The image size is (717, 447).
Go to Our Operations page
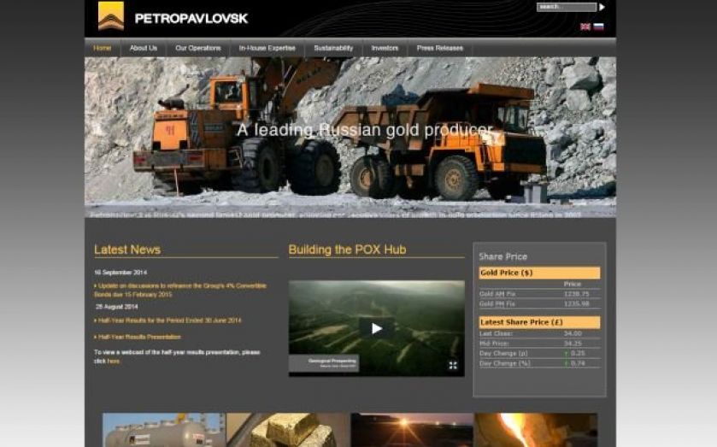198,49
